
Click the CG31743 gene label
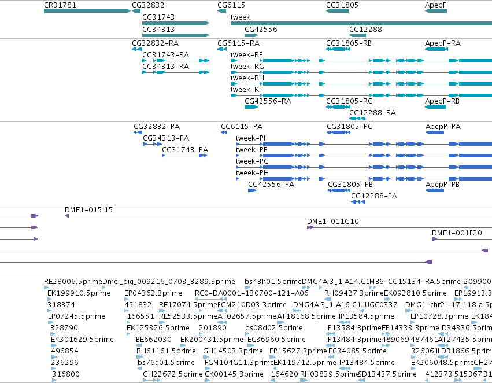[x=158, y=17]
